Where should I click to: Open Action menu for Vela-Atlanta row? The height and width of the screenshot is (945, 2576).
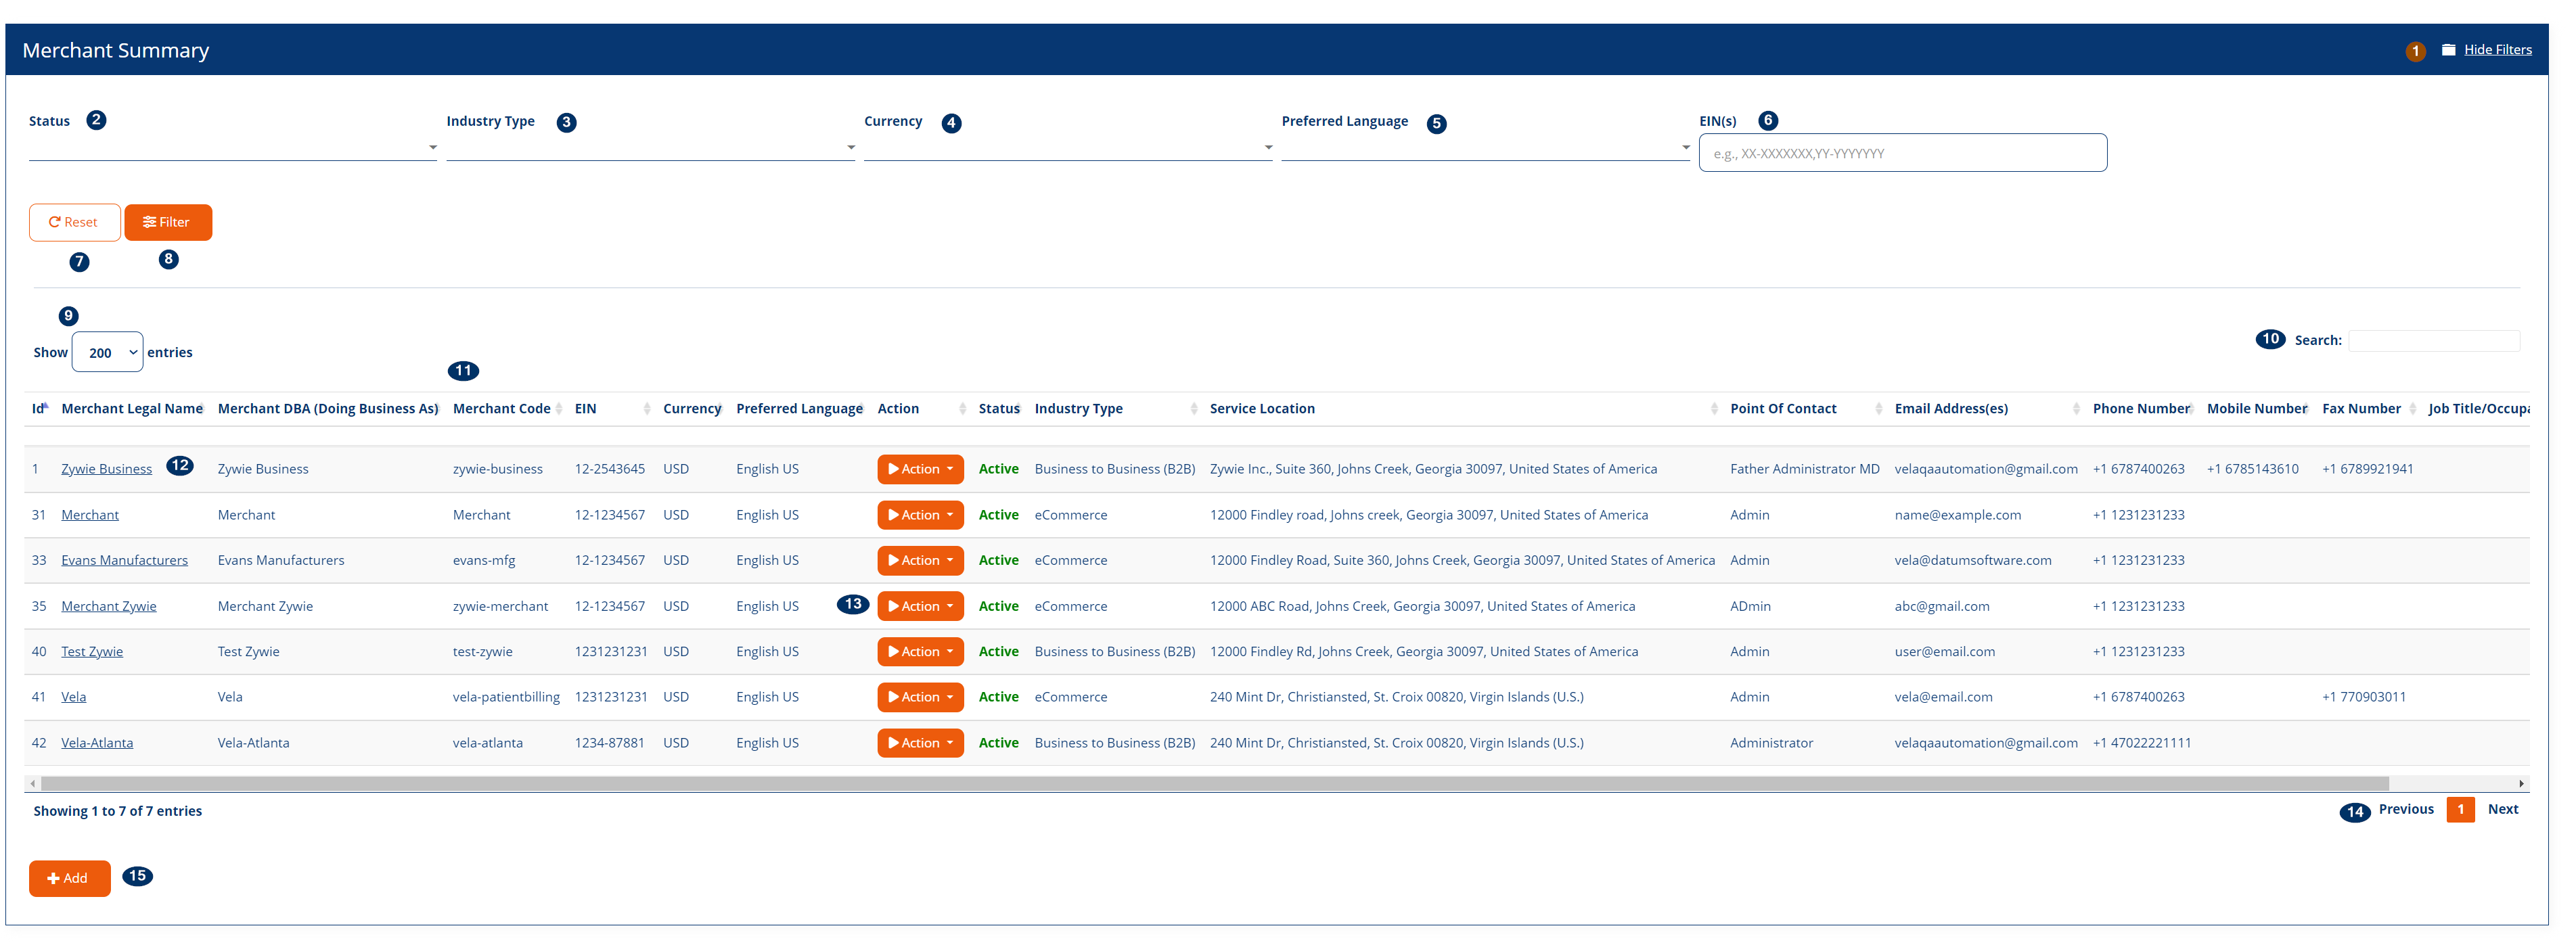[920, 743]
